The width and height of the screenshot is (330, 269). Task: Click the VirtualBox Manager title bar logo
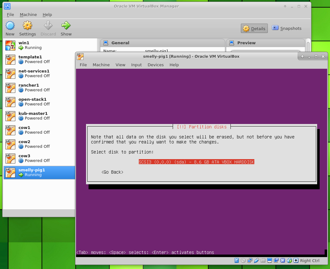[x=7, y=6]
